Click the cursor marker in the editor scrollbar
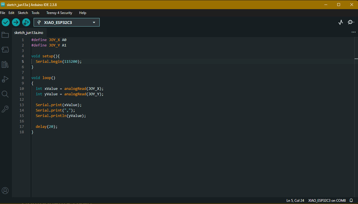The height and width of the screenshot is (204, 358). [x=356, y=58]
